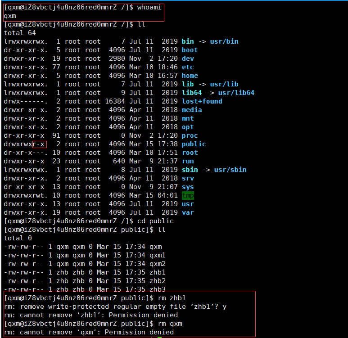Image resolution: width=348 pixels, height=338 pixels.
Task: Click the file name 'zhb3'
Action: pyautogui.click(x=158, y=289)
